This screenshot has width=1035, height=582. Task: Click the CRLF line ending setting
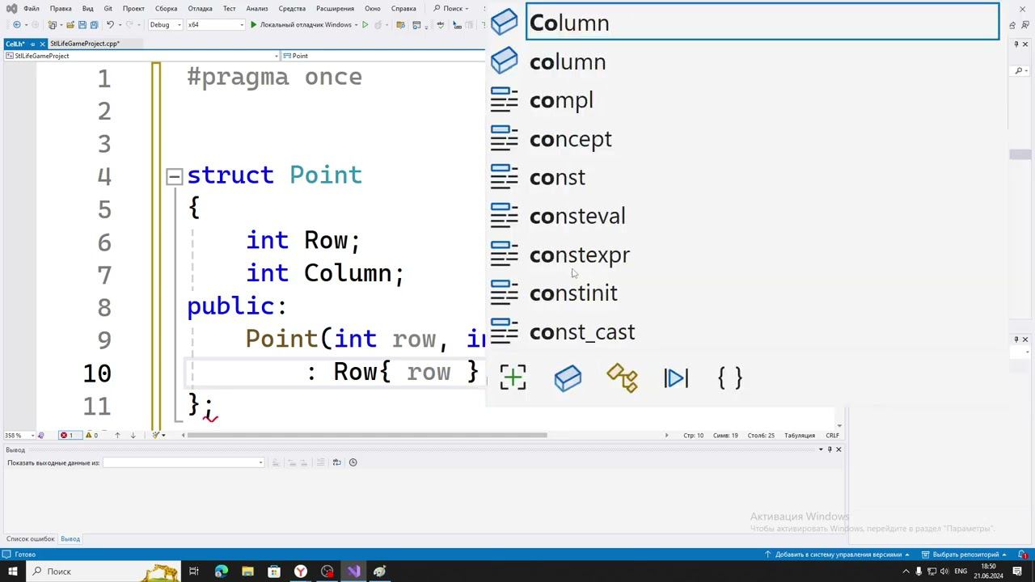832,436
